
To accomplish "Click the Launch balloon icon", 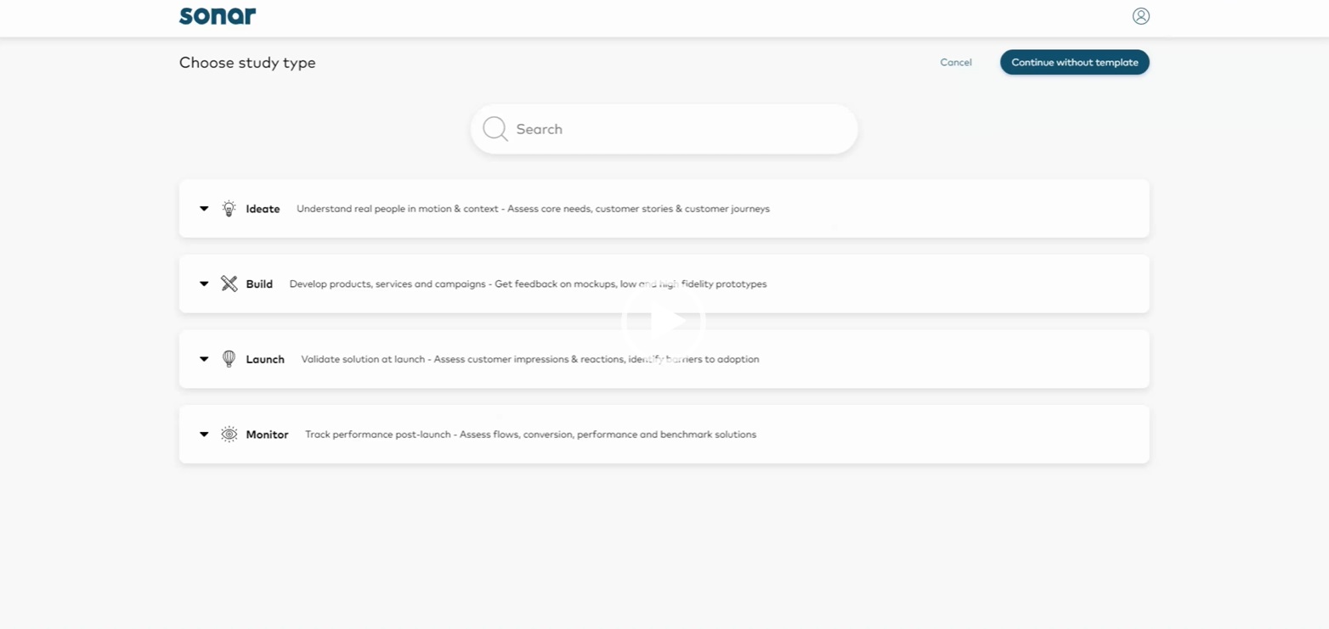I will pos(229,359).
